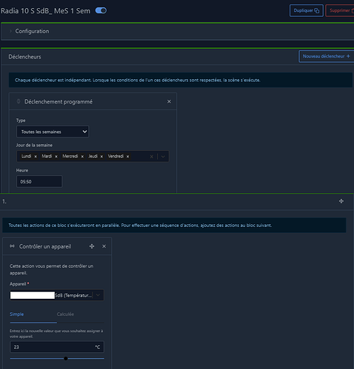Remove the Déclenchement programmé trigger

tap(169, 101)
